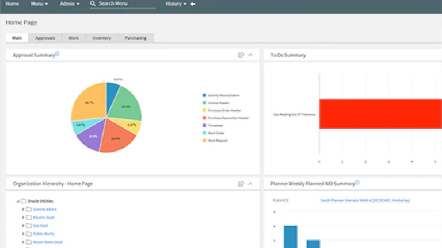Open the Admin dropdown
Image resolution: width=442 pixels, height=248 pixels.
pos(70,4)
